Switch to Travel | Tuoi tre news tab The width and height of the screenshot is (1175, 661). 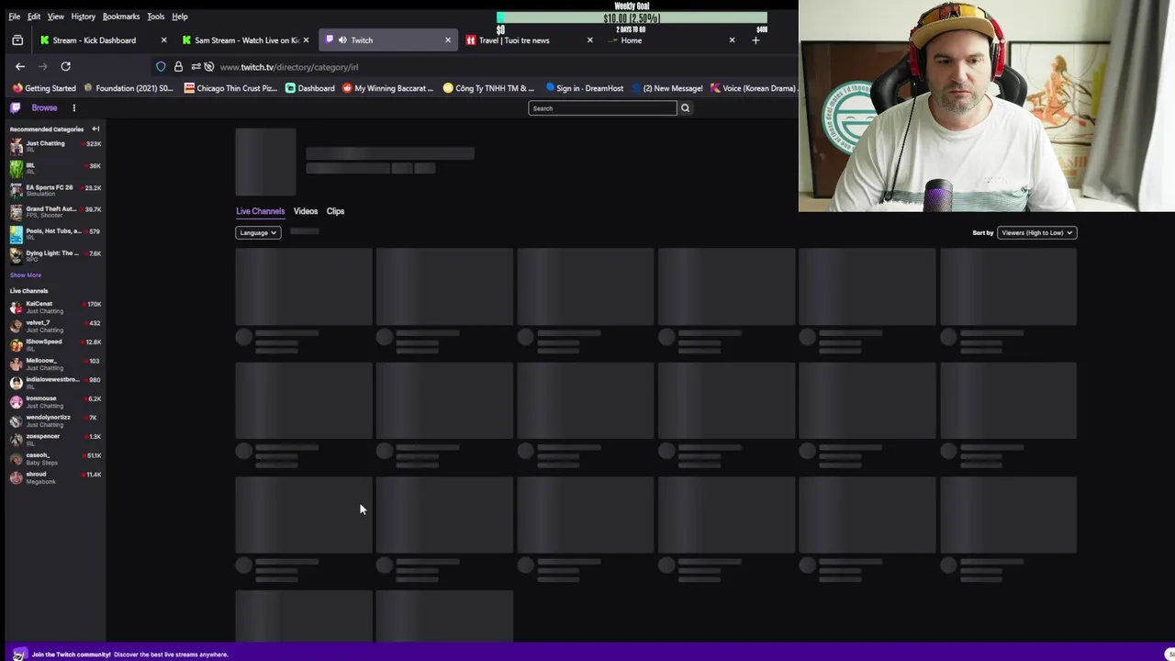[530, 40]
